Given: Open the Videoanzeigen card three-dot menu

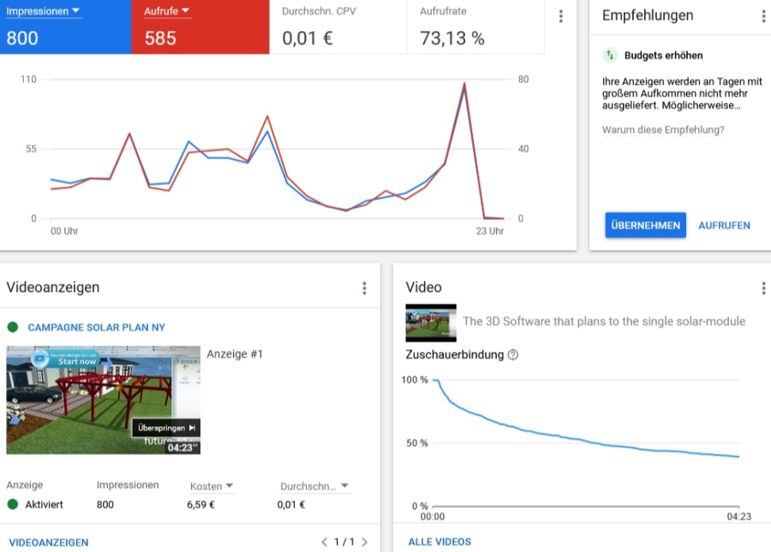Looking at the screenshot, I should tap(364, 288).
